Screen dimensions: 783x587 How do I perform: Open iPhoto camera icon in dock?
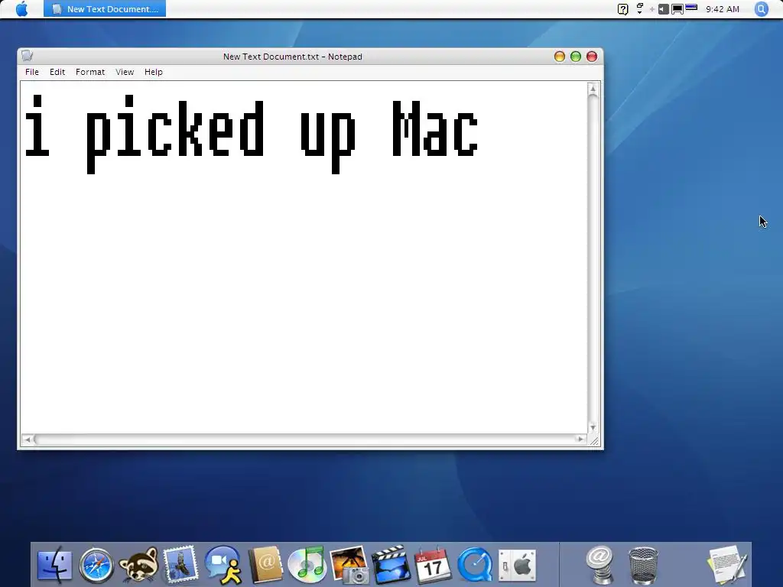(x=349, y=565)
